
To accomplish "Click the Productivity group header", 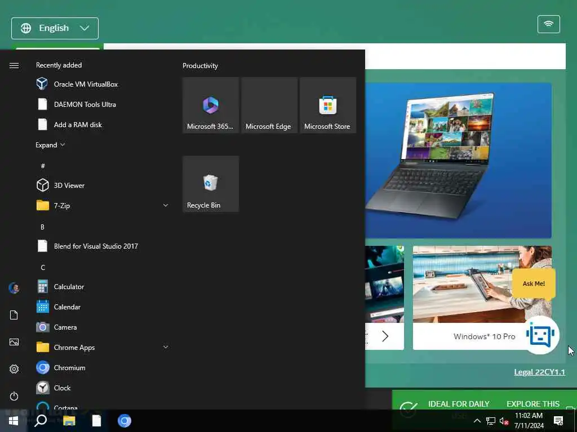I will pyautogui.click(x=200, y=66).
